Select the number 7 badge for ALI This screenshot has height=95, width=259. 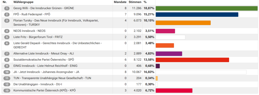coord(7,54)
